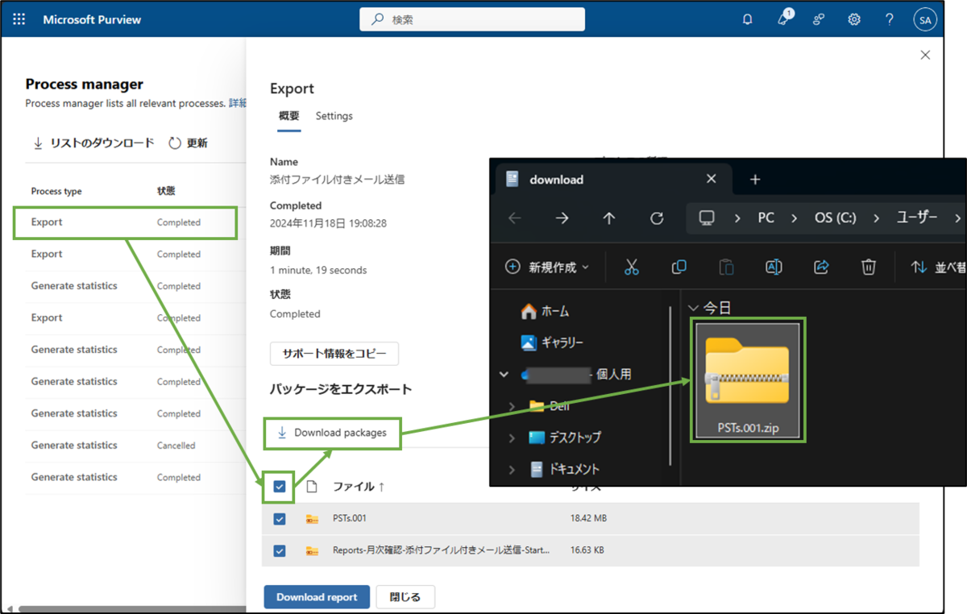Click the 更新 refresh button
Image resolution: width=967 pixels, height=614 pixels.
(188, 143)
